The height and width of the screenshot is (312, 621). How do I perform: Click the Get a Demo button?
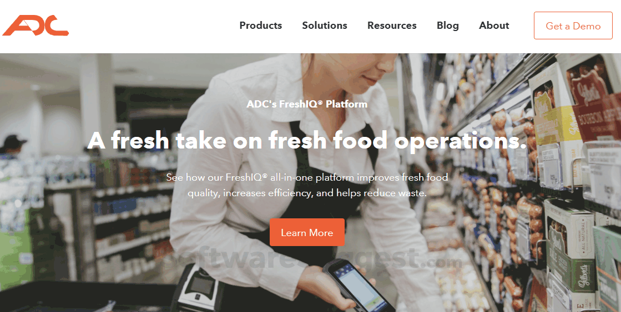point(573,25)
